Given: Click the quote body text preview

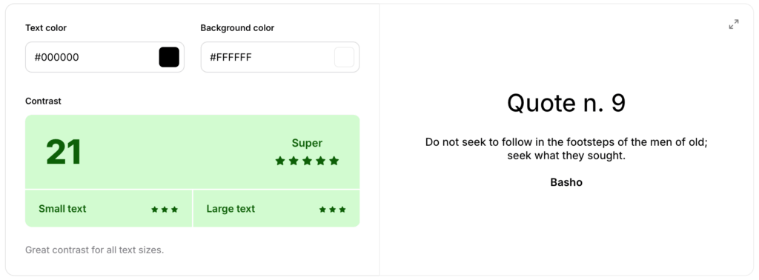Looking at the screenshot, I should (x=566, y=150).
